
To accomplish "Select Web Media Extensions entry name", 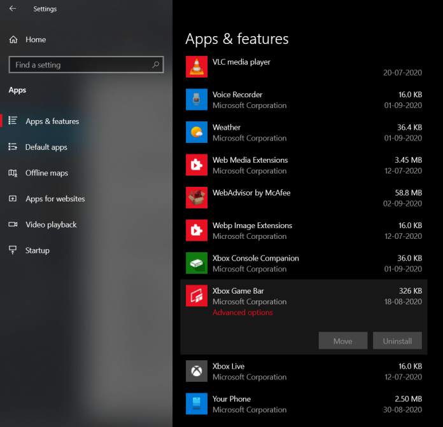I will (250, 160).
